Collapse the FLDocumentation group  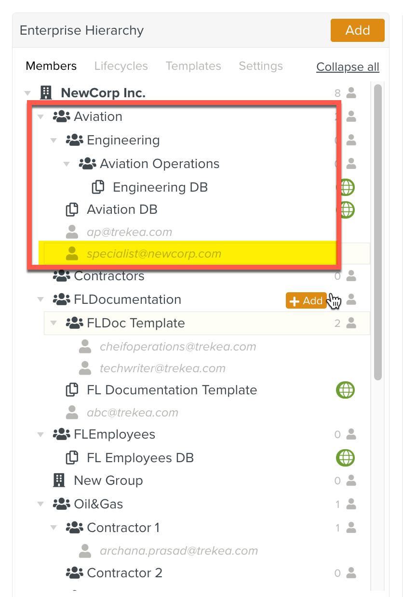point(40,299)
